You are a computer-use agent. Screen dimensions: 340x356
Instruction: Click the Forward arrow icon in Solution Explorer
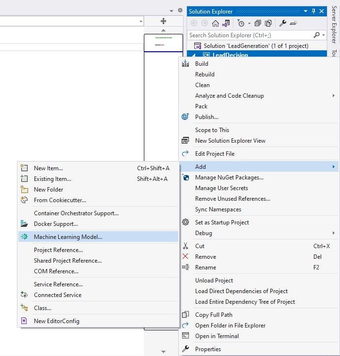(204, 23)
